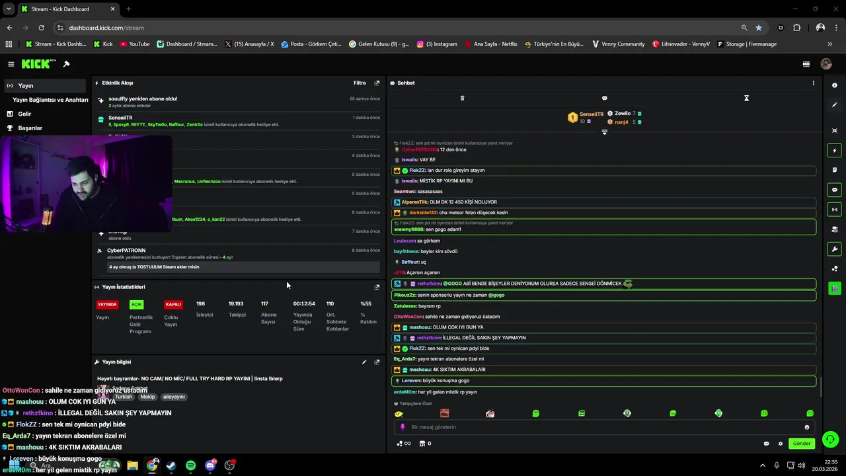
Task: Open the green headset support button
Action: click(x=830, y=439)
